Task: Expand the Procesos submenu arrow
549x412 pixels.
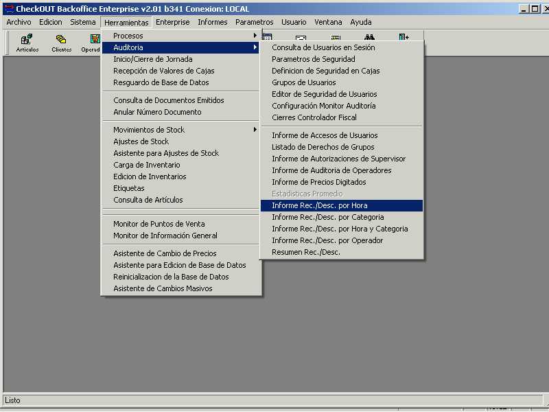Action: (x=255, y=36)
